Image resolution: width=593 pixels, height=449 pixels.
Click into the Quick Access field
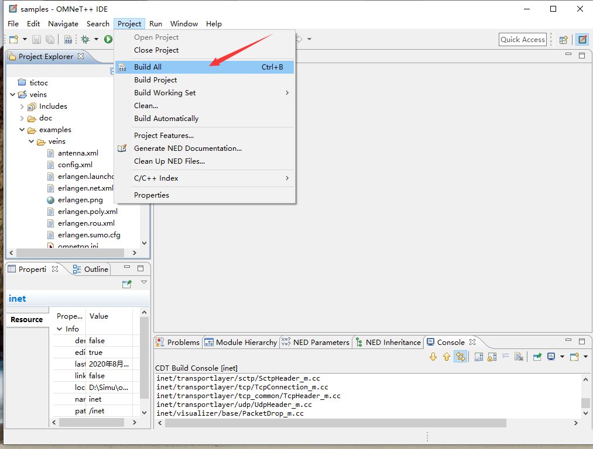tap(523, 40)
